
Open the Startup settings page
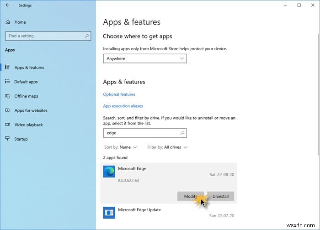point(21,139)
